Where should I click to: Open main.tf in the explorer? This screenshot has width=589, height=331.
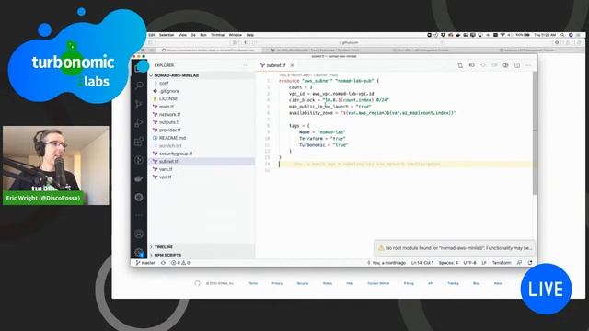click(x=201, y=107)
